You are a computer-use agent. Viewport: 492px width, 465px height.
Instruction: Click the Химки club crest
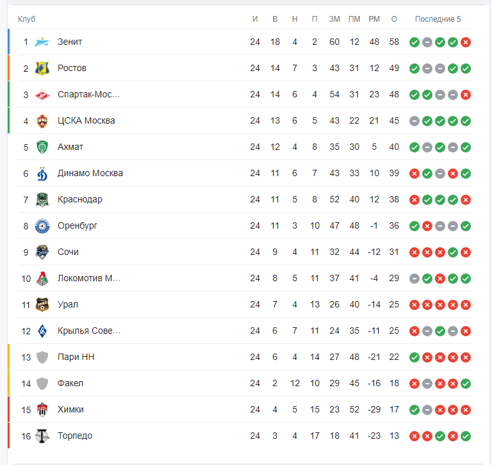42,410
